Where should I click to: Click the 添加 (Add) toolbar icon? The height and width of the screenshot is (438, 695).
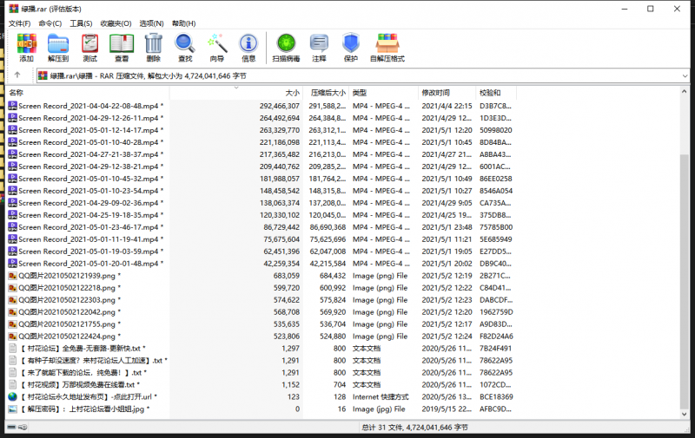click(26, 46)
